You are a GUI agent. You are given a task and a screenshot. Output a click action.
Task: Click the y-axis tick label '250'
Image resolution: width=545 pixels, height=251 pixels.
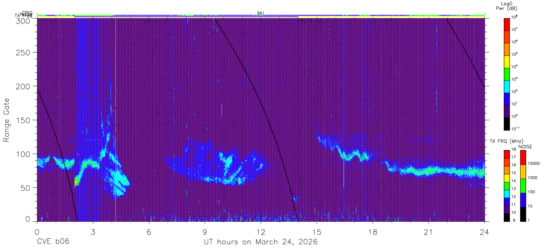click(x=24, y=53)
